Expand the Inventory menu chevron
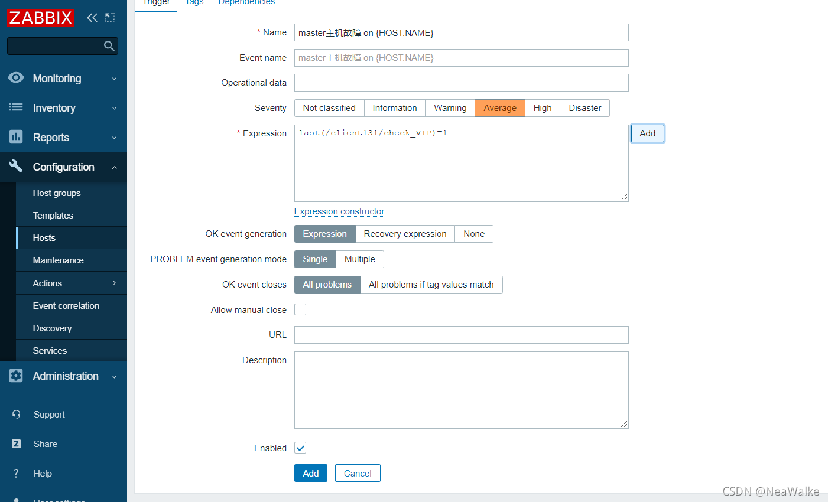The height and width of the screenshot is (502, 828). 115,108
